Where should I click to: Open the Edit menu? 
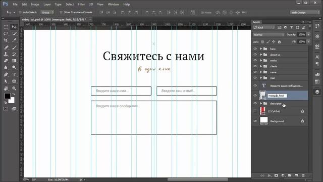[x=24, y=4]
